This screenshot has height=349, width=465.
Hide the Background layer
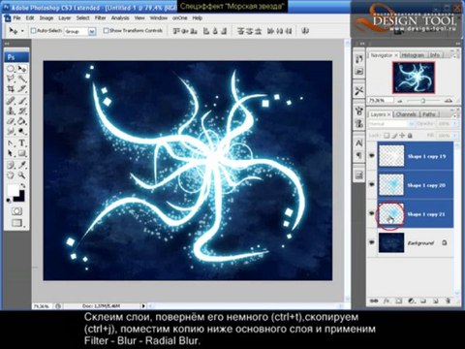tap(372, 242)
